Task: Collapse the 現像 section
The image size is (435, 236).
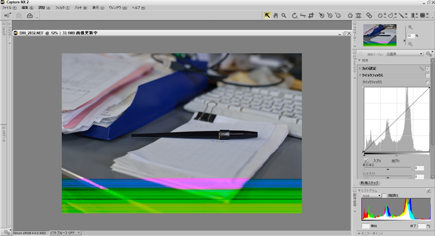Action: [x=359, y=60]
